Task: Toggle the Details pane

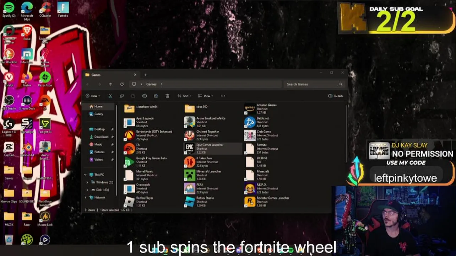Action: click(336, 96)
